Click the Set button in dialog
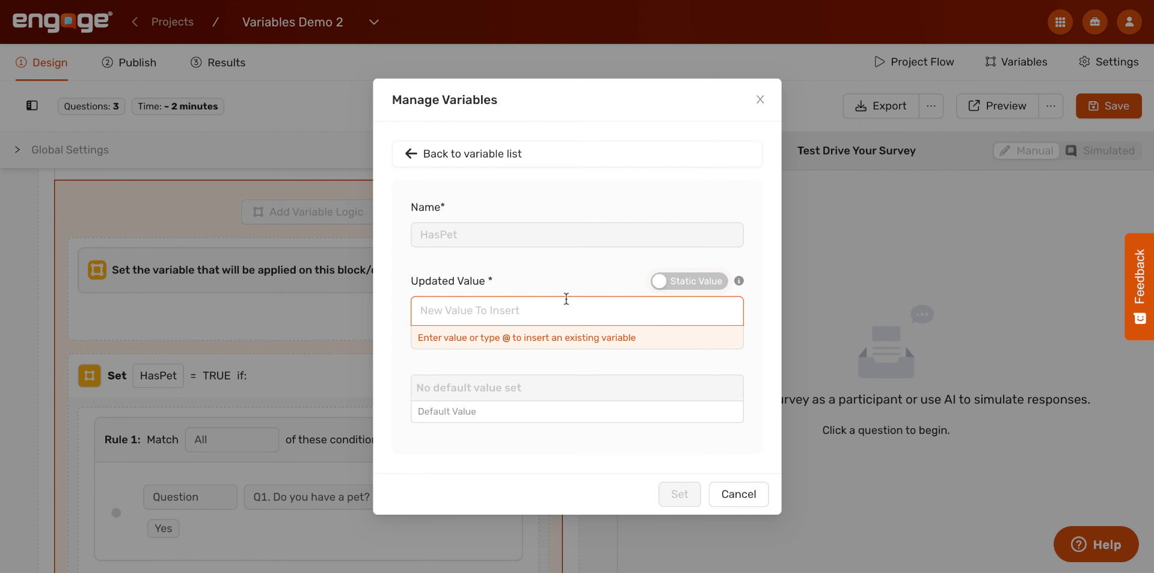Image resolution: width=1154 pixels, height=573 pixels. point(680,494)
